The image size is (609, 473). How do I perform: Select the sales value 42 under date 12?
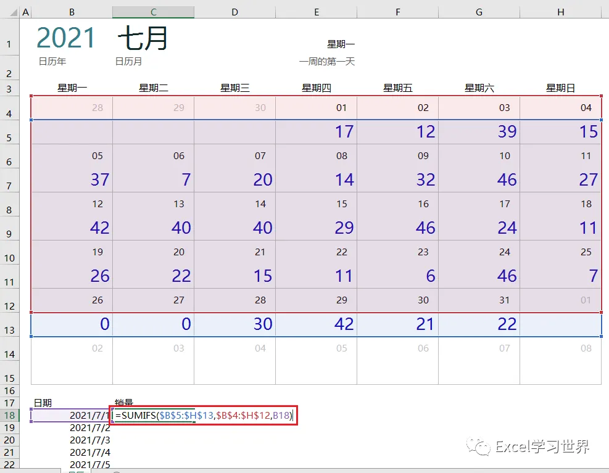(x=72, y=228)
